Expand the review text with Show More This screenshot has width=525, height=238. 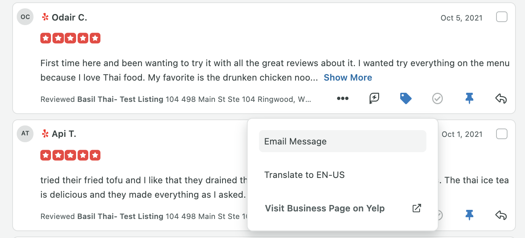point(348,78)
